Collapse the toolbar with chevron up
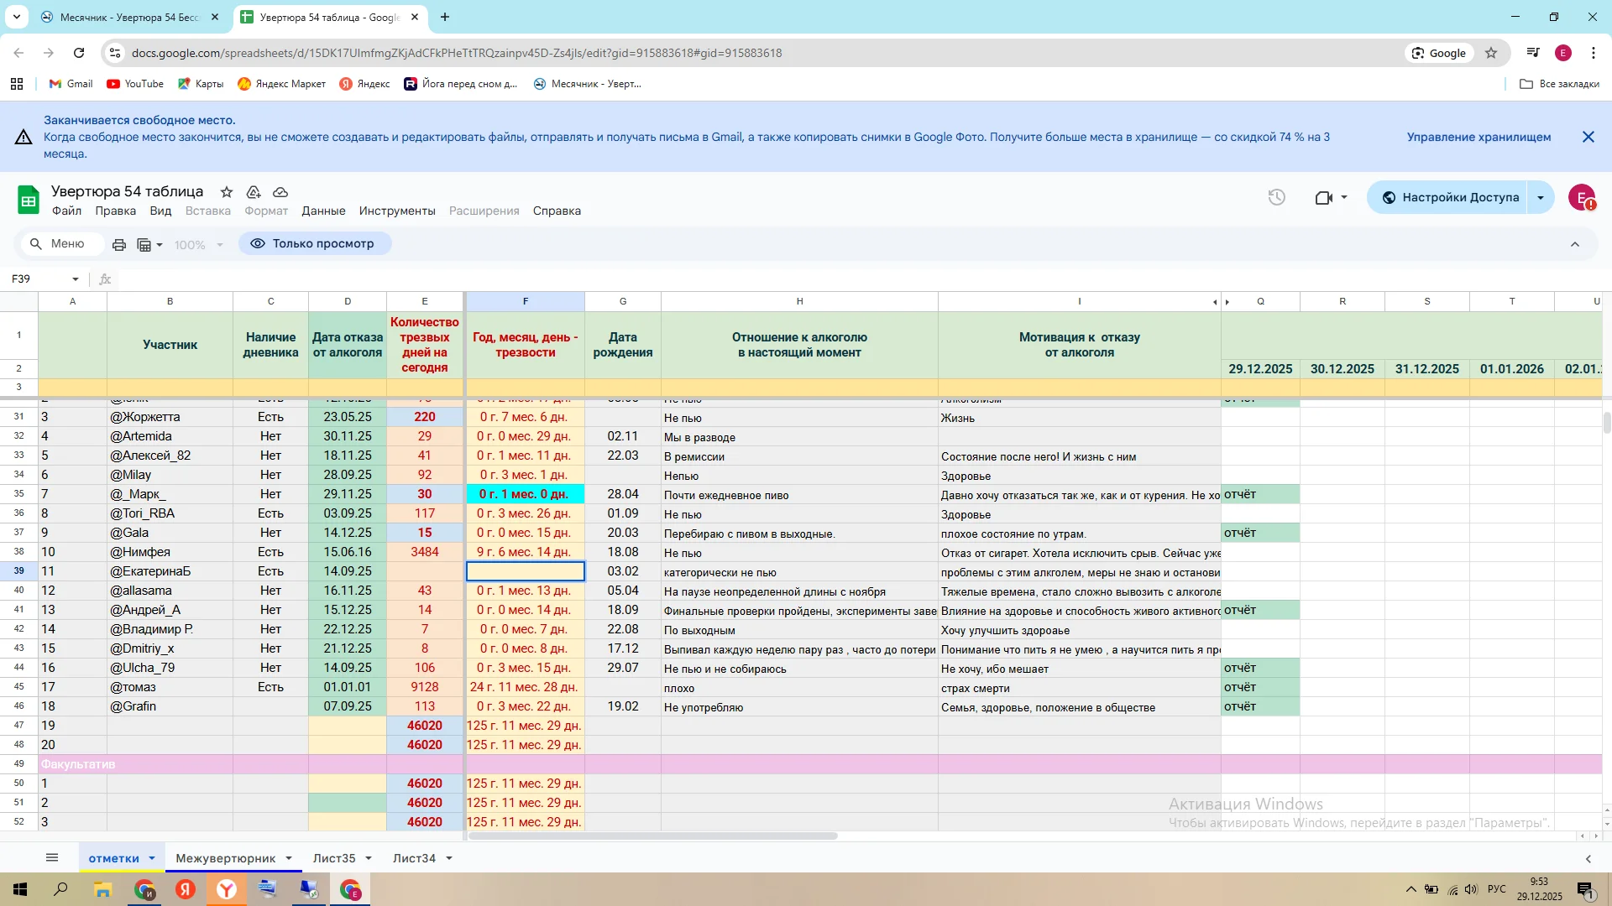The height and width of the screenshot is (906, 1612). point(1574,244)
